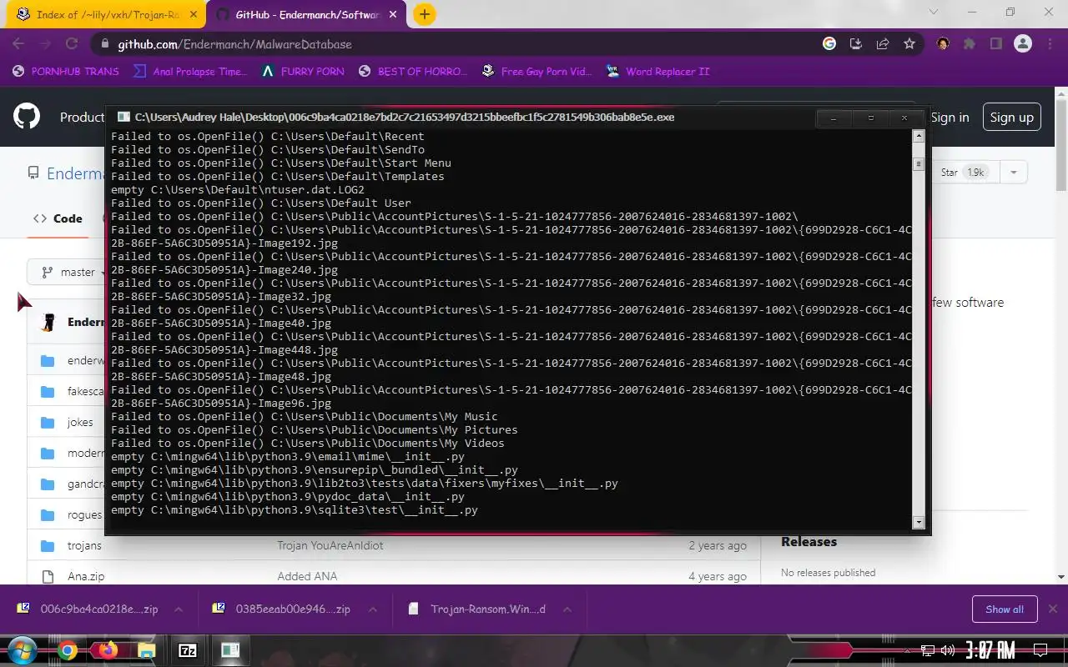The height and width of the screenshot is (667, 1068).
Task: Launch Firefox from the taskbar
Action: [108, 650]
